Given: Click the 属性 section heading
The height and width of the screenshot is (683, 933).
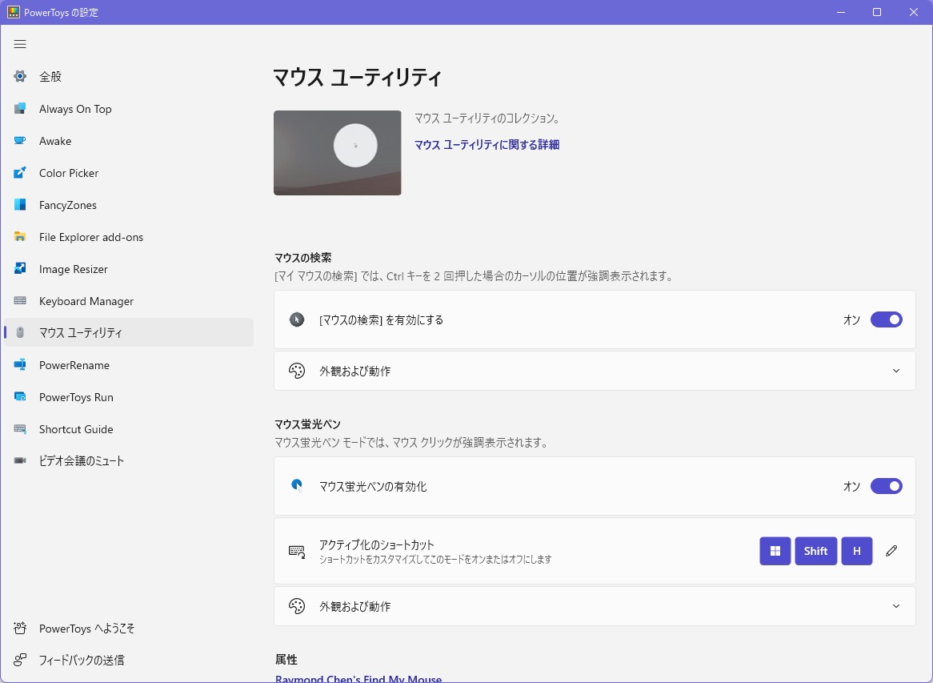Looking at the screenshot, I should [x=286, y=659].
